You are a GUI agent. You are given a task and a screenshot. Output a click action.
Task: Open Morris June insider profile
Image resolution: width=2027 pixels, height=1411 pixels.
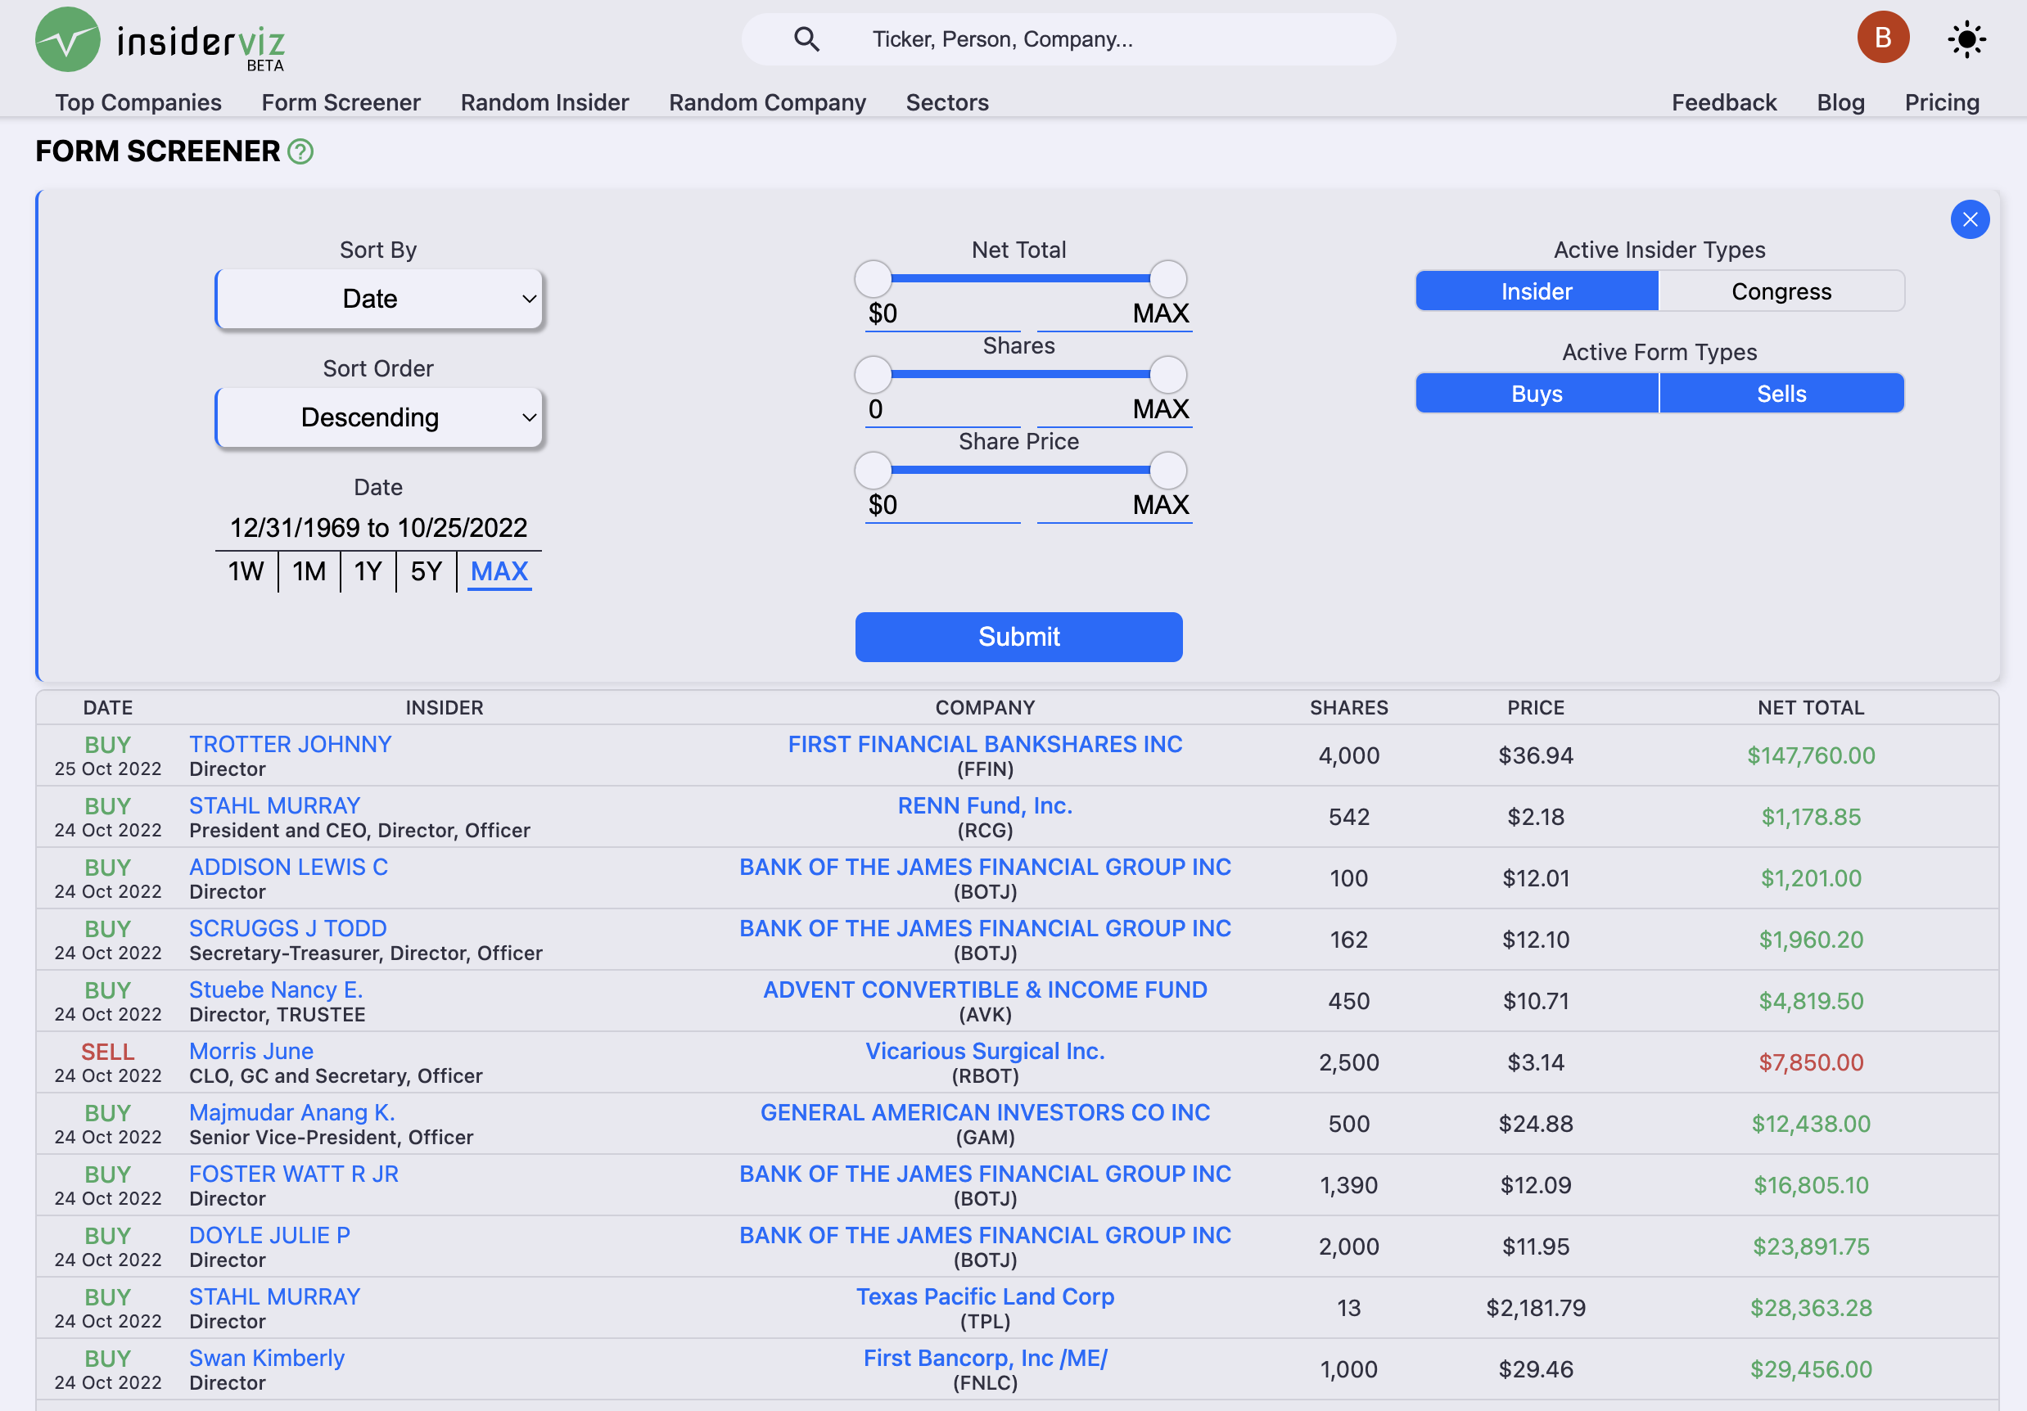click(251, 1051)
